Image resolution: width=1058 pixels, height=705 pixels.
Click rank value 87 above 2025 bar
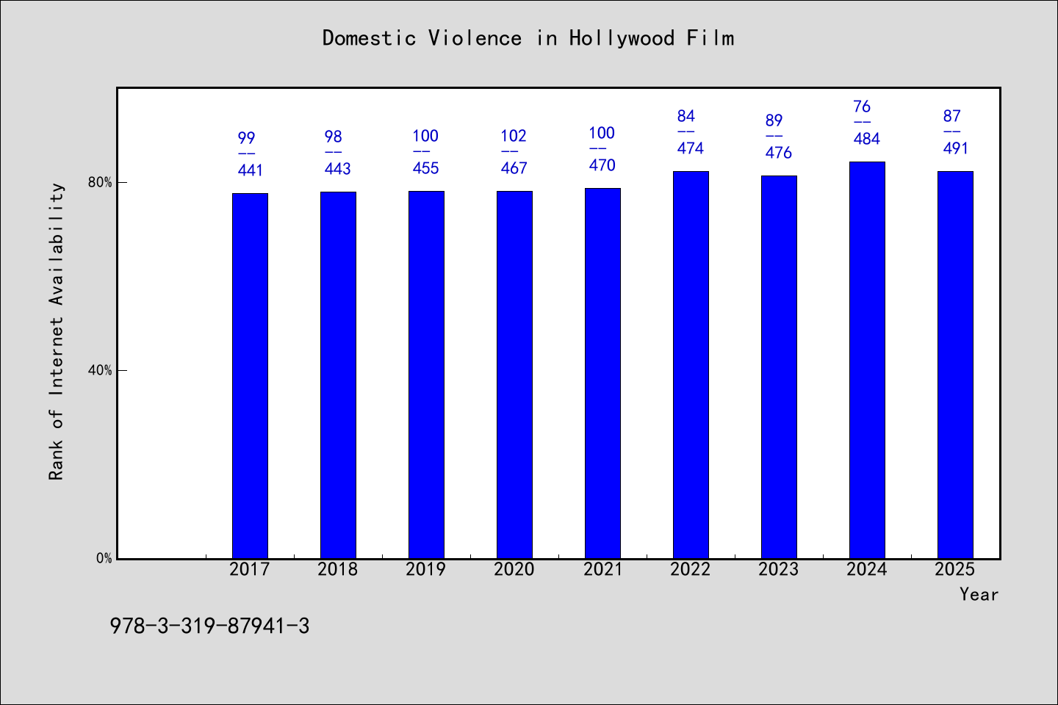952,116
